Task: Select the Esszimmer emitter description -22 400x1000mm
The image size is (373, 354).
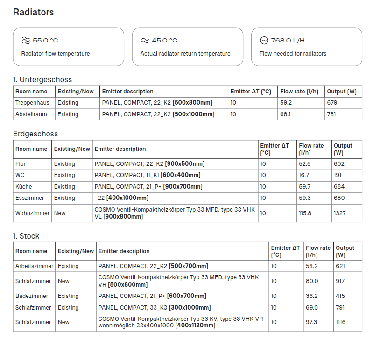Action: click(x=121, y=198)
